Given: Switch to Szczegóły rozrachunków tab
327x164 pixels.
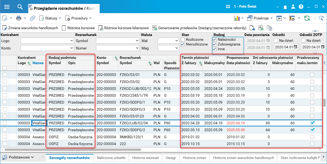Looking at the screenshot, I should pyautogui.click(x=69, y=158).
